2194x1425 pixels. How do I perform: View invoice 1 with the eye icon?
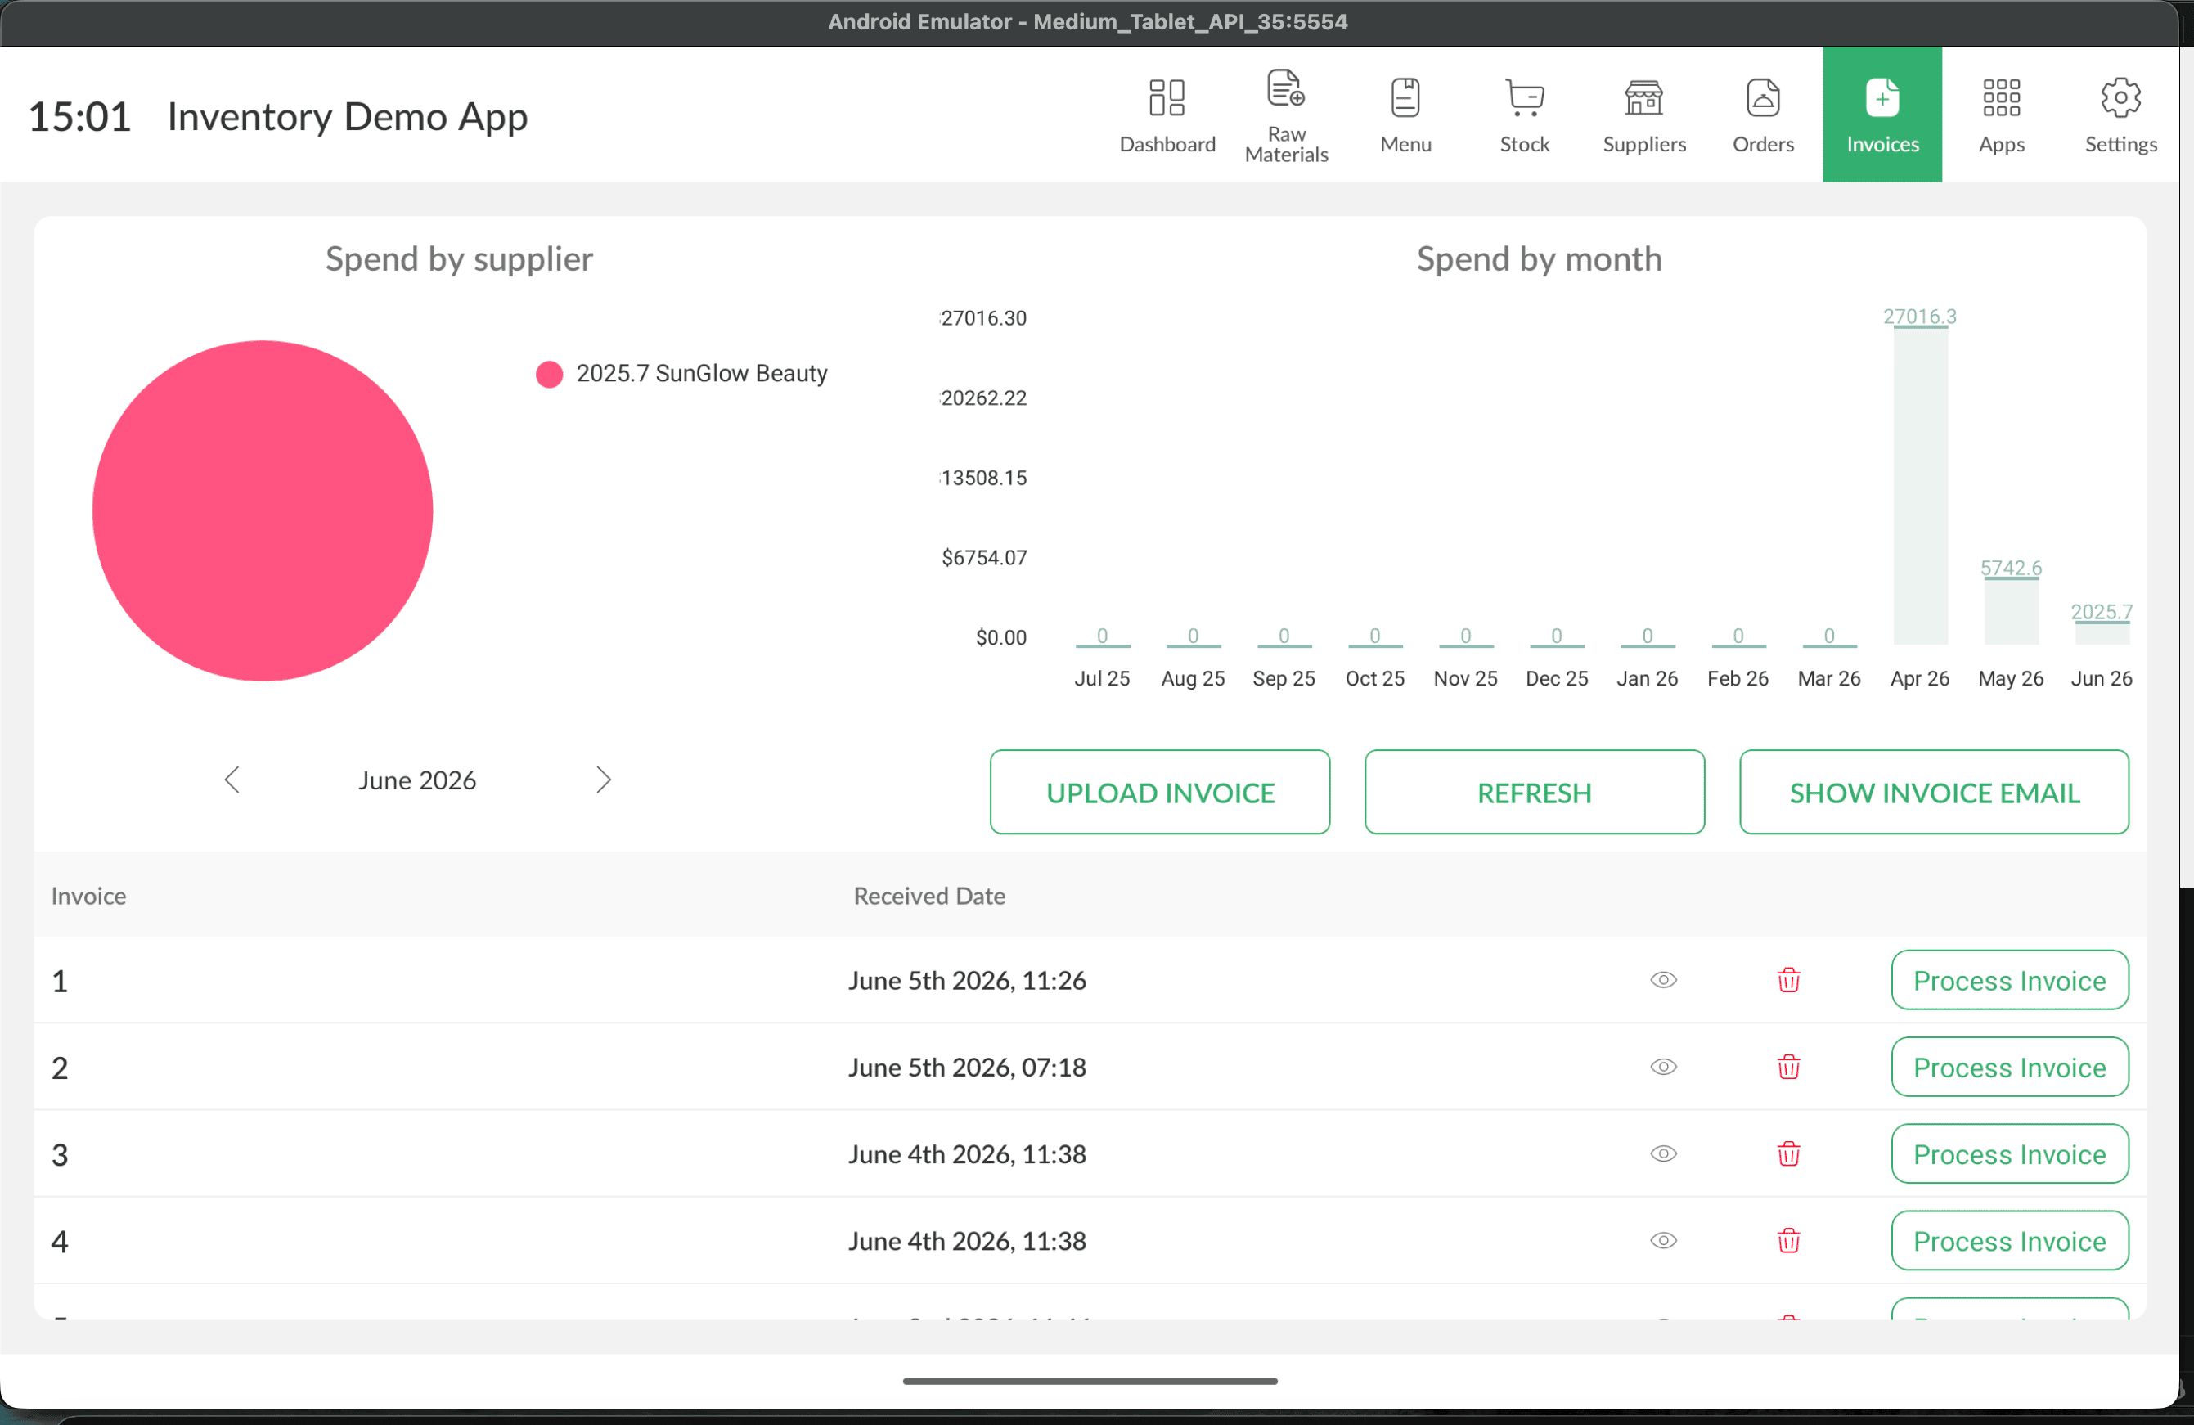(1663, 980)
